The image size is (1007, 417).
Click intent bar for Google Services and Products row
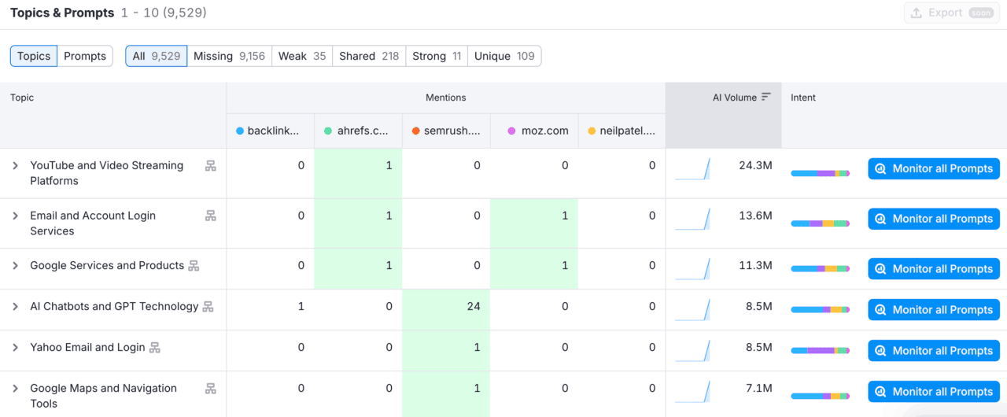[821, 269]
